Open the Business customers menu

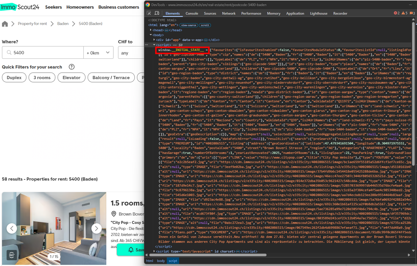(x=119, y=7)
